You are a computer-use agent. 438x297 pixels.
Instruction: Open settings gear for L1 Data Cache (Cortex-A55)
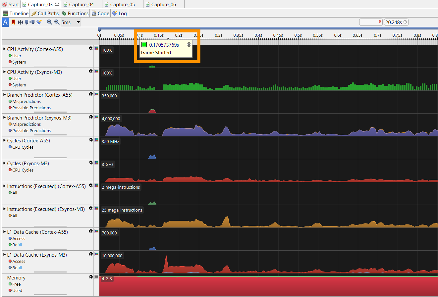tap(91, 231)
